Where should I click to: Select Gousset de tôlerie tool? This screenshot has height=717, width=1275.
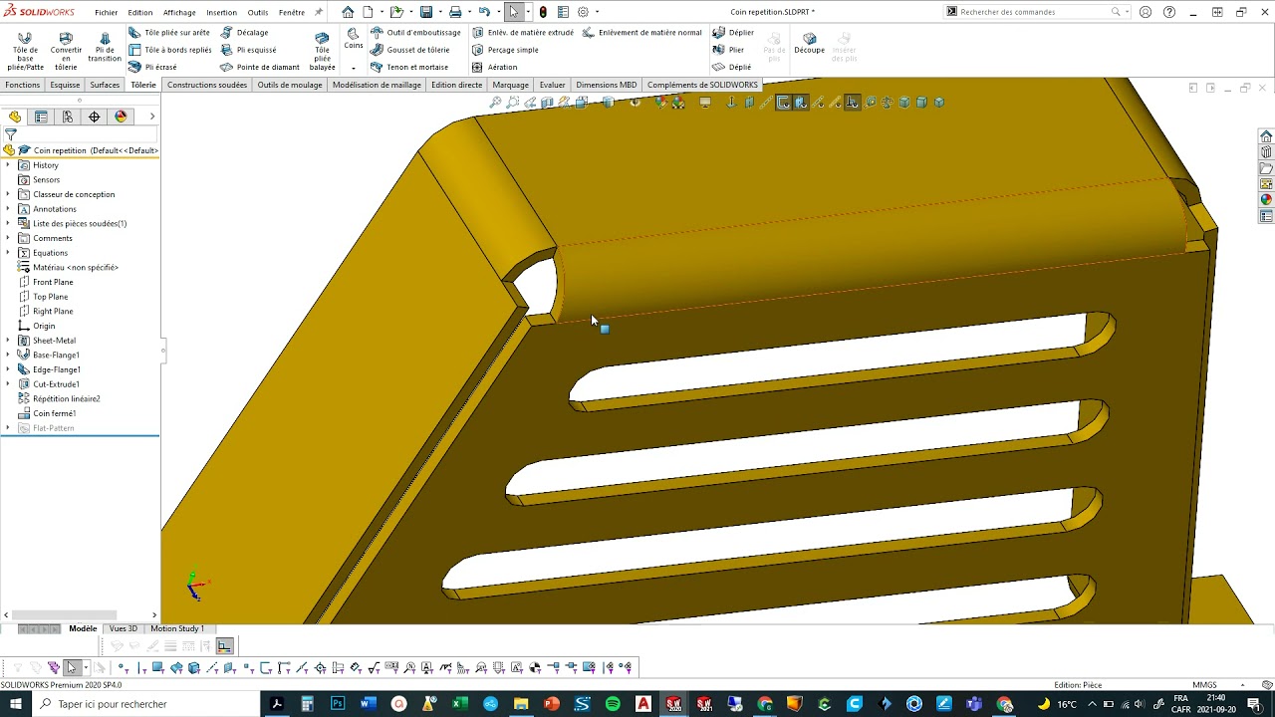point(410,50)
